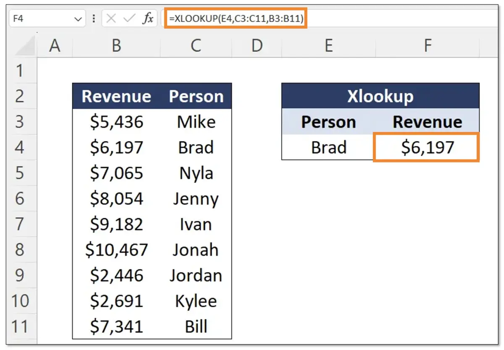
Task: Select column F by clicking its header
Action: [x=427, y=45]
